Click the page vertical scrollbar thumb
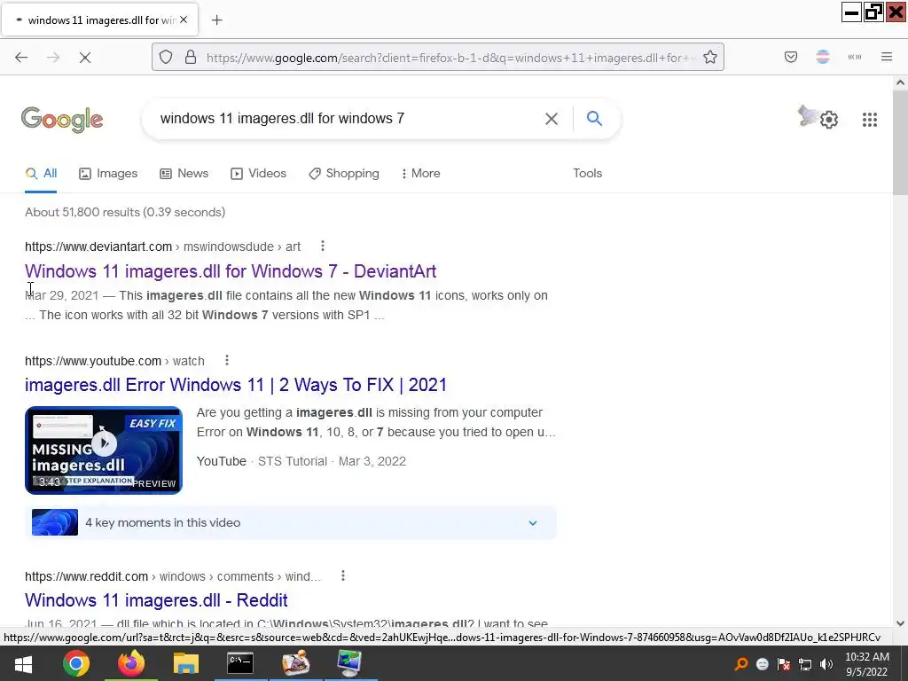Screen dimensions: 908x681 point(900,143)
